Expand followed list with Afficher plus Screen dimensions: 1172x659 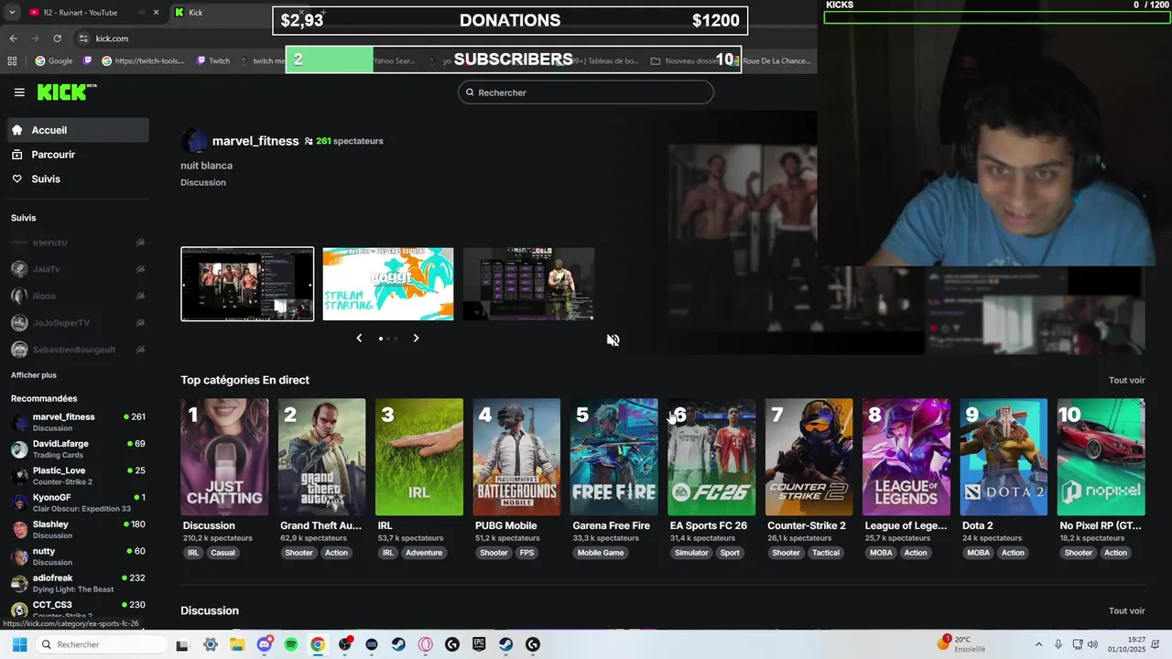pyautogui.click(x=34, y=375)
